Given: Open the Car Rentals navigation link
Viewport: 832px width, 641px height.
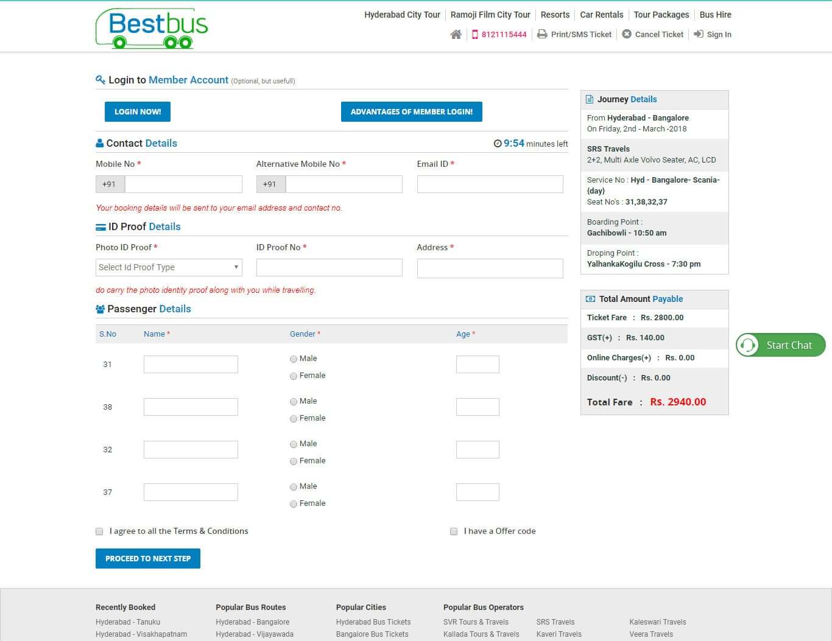Looking at the screenshot, I should [x=602, y=15].
